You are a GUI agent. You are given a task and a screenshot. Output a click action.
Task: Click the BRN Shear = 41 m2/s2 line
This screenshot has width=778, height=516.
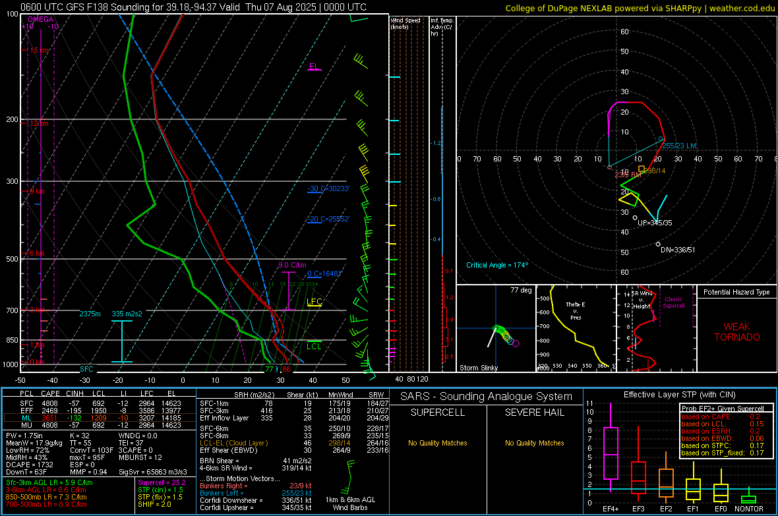click(x=256, y=461)
